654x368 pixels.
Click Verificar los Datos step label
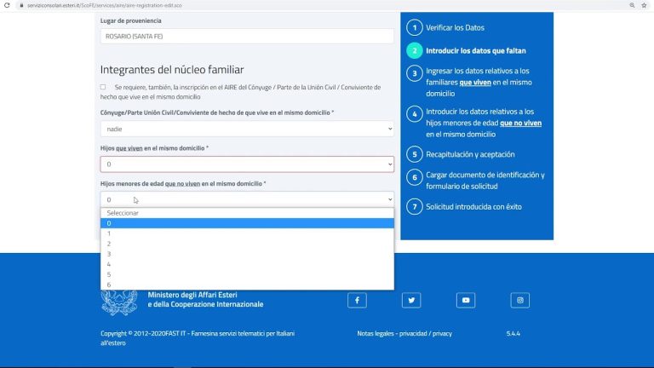tap(455, 27)
